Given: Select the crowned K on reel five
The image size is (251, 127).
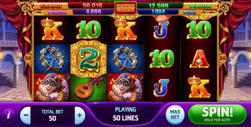Looking at the screenshot, I should 199,87.
